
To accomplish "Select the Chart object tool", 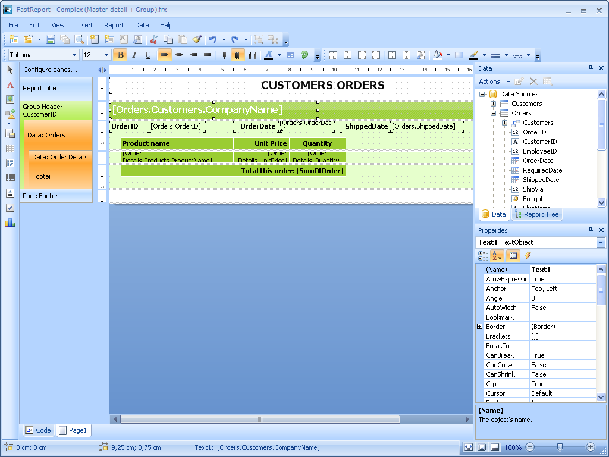I will click(10, 223).
